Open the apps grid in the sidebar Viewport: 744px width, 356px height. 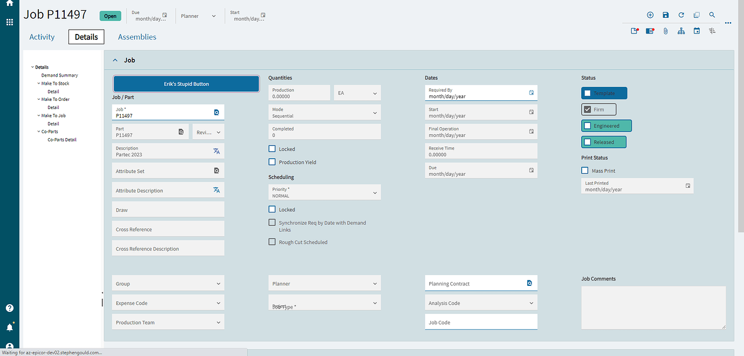pyautogui.click(x=9, y=22)
